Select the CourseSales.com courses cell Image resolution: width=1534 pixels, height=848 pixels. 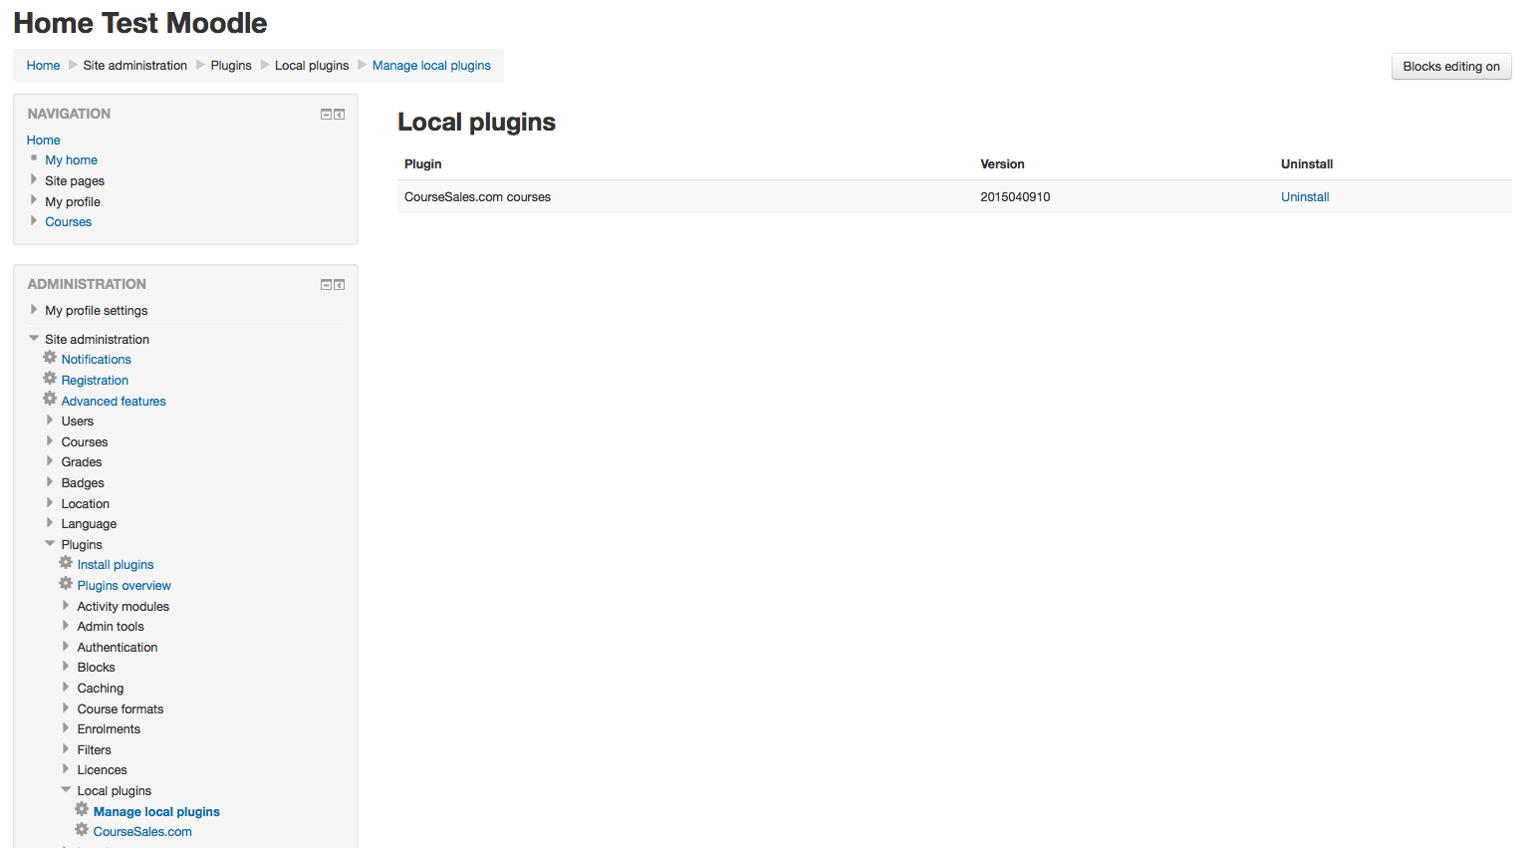pos(477,197)
